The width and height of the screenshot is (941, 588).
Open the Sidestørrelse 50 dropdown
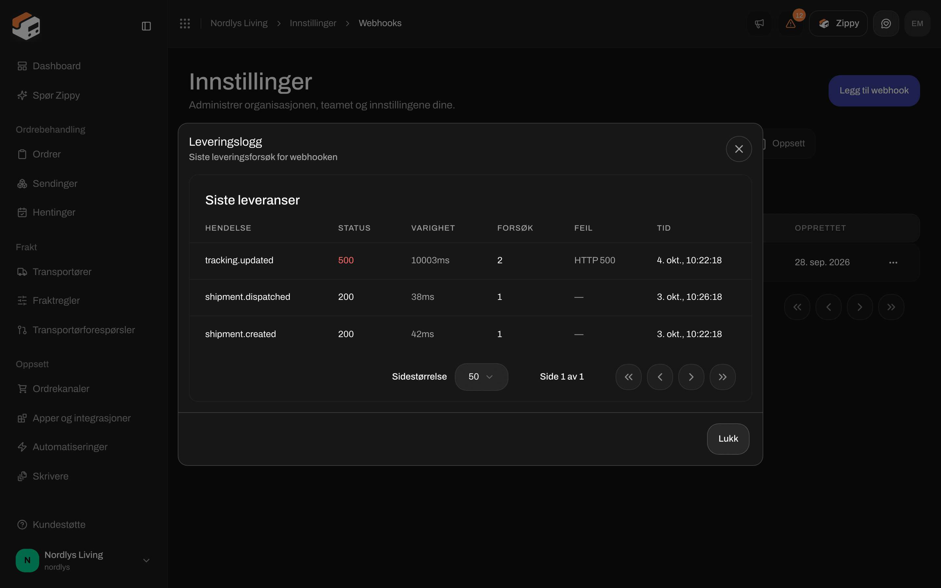click(x=481, y=377)
